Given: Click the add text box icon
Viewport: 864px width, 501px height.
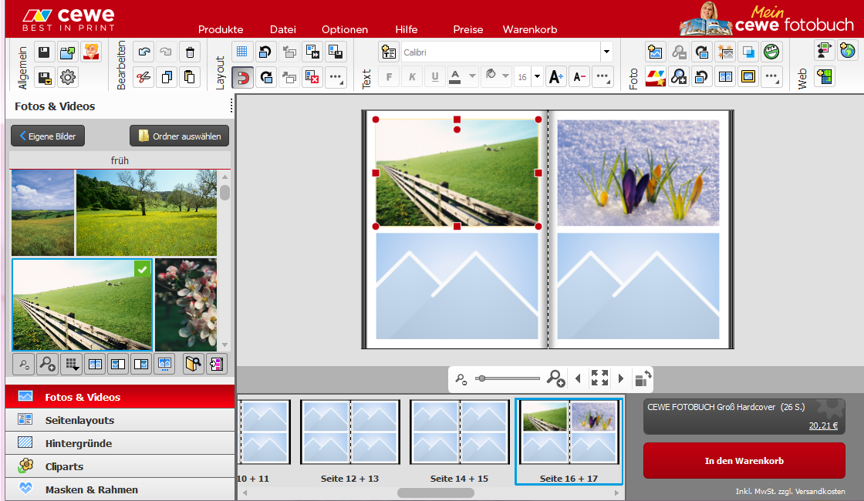Looking at the screenshot, I should point(389,52).
